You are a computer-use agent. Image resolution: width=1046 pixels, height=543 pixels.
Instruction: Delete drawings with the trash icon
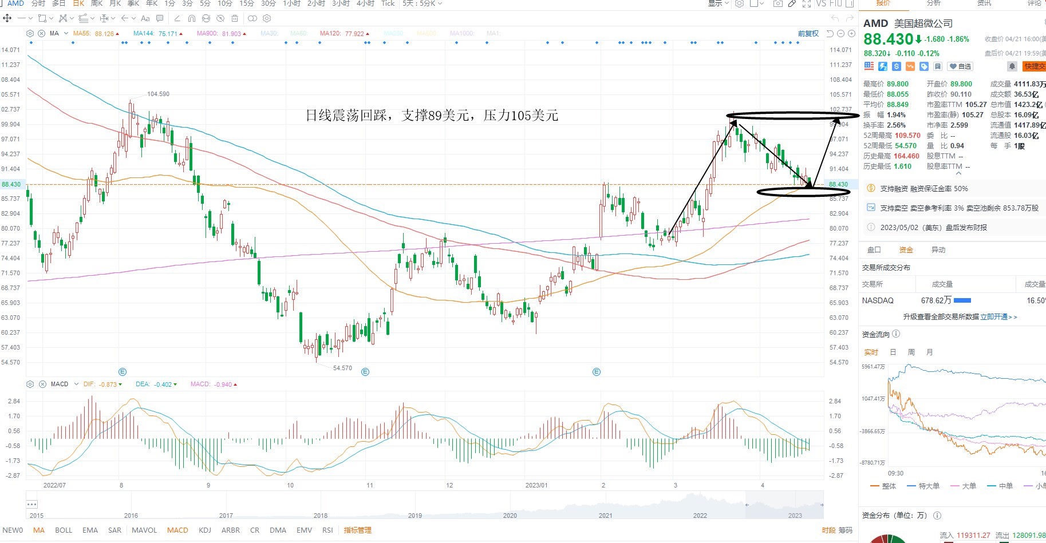pyautogui.click(x=235, y=18)
